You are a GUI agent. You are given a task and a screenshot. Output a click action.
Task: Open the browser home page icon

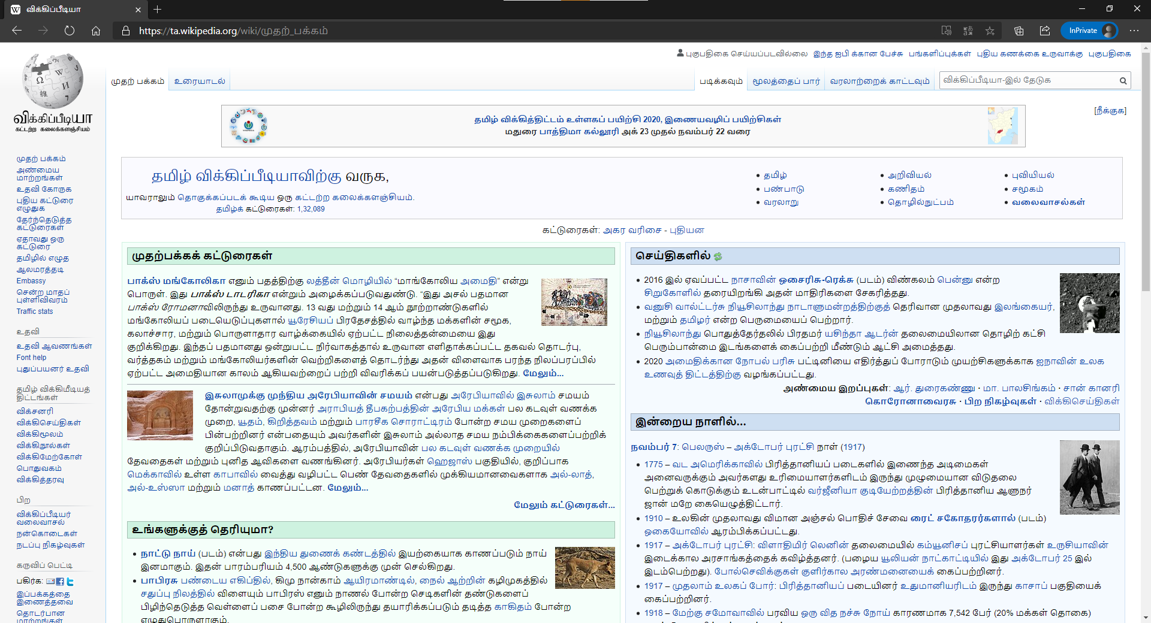click(96, 31)
